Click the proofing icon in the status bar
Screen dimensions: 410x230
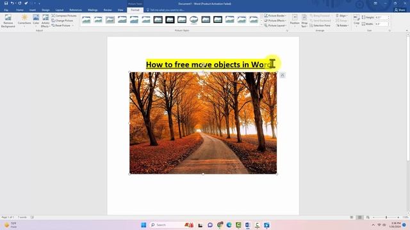point(32,217)
